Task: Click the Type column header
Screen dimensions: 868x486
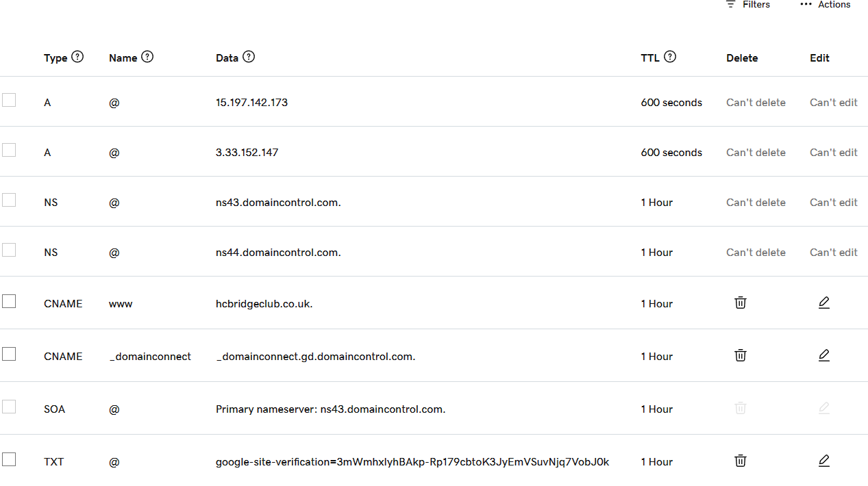Action: tap(55, 58)
